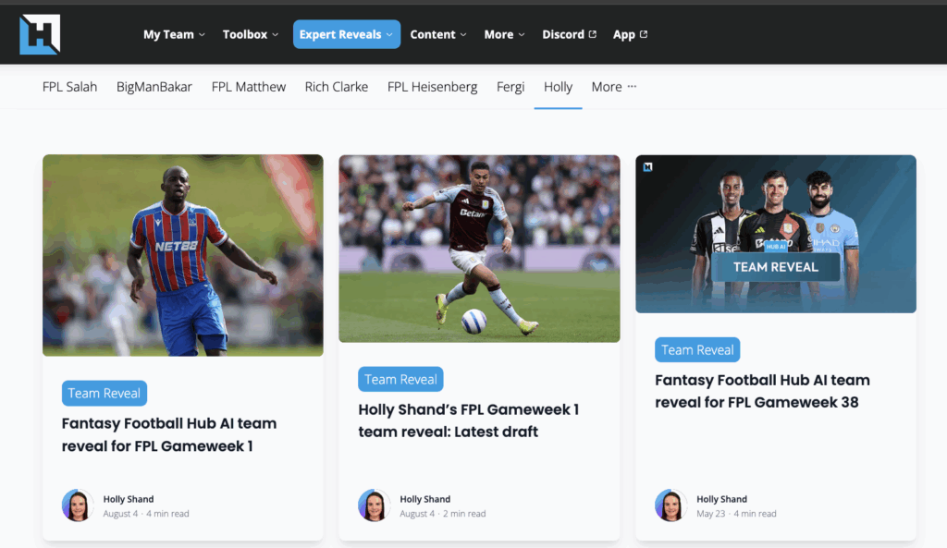Select the FPL Heisenberg tab
Viewport: 947px width, 548px height.
[433, 87]
